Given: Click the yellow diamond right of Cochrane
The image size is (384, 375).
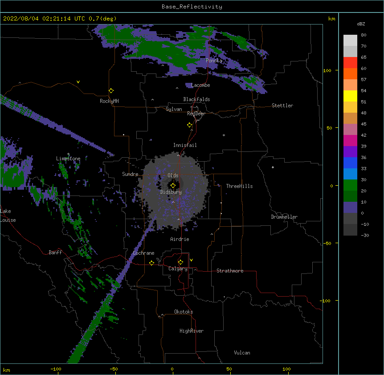Looking at the screenshot, I should pos(151,263).
